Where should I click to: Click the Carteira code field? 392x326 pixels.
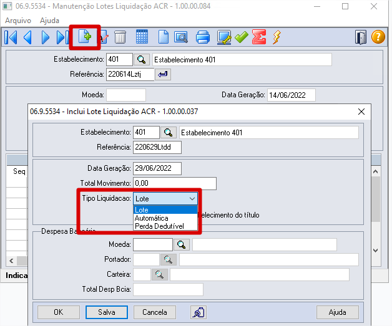(142, 275)
